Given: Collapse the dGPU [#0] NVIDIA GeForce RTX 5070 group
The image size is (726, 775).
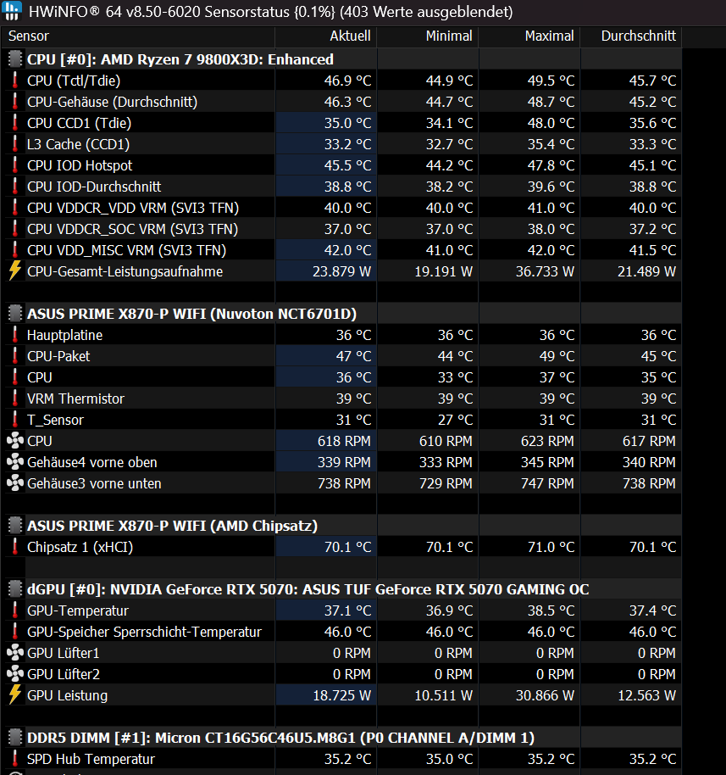Looking at the screenshot, I should pyautogui.click(x=15, y=589).
